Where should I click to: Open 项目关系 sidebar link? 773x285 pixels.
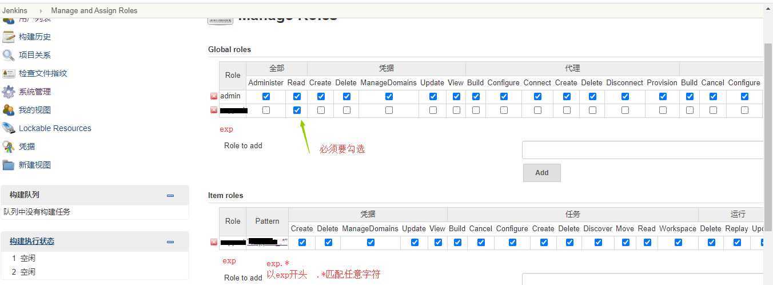[x=35, y=55]
